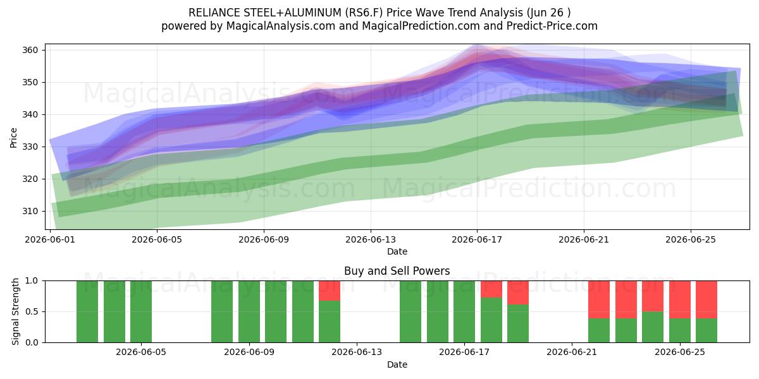Click the 2026-06-13 tick on the Buy and Sell chart
Image resolution: width=759 pixels, height=379 pixels.
click(357, 353)
